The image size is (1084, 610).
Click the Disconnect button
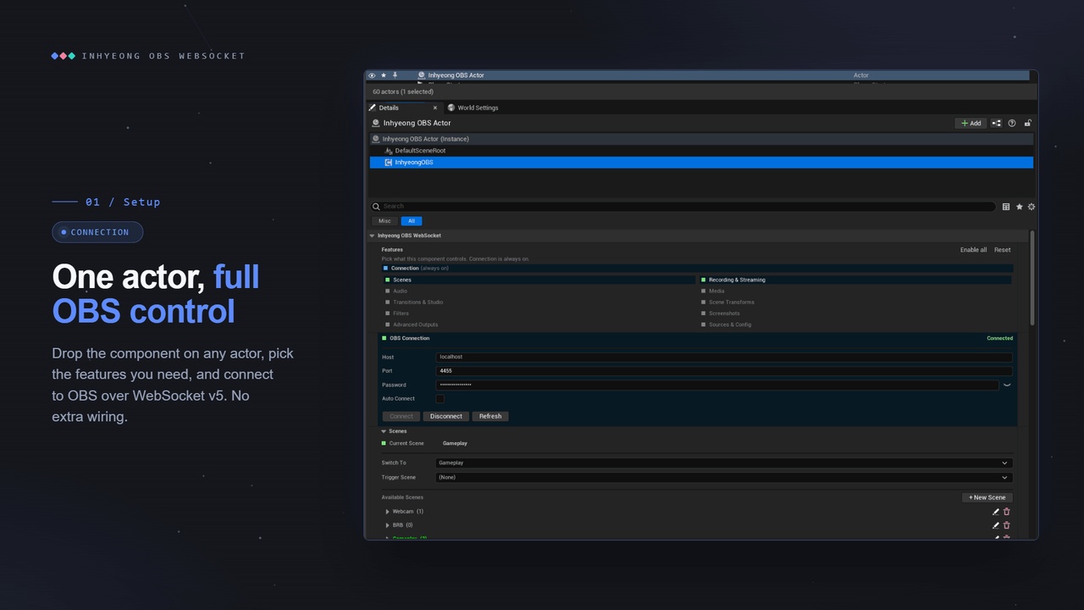[446, 416]
